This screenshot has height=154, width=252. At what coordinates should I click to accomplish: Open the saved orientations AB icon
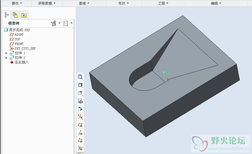coord(80,93)
